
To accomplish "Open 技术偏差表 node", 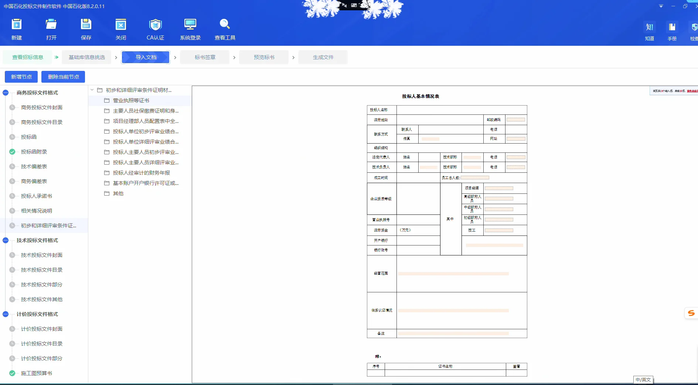I will click(x=34, y=166).
